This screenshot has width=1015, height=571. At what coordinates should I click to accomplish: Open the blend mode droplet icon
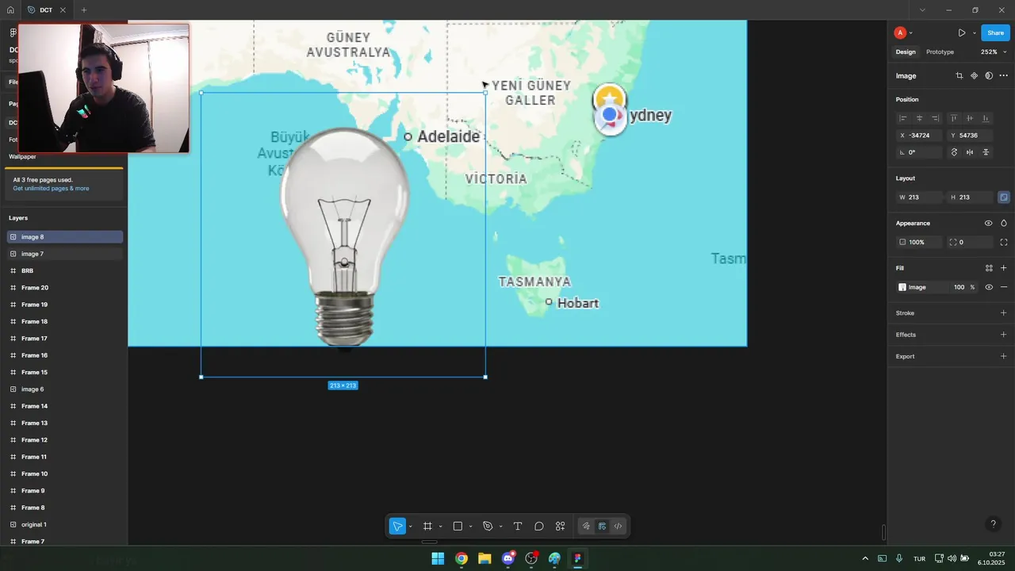click(1004, 224)
